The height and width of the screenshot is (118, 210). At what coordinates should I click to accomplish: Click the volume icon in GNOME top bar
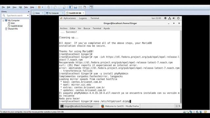click(174, 18)
